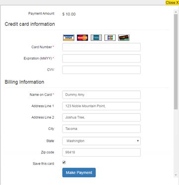Edit the Name on Card field
This screenshot has height=185, width=179.
point(102,95)
